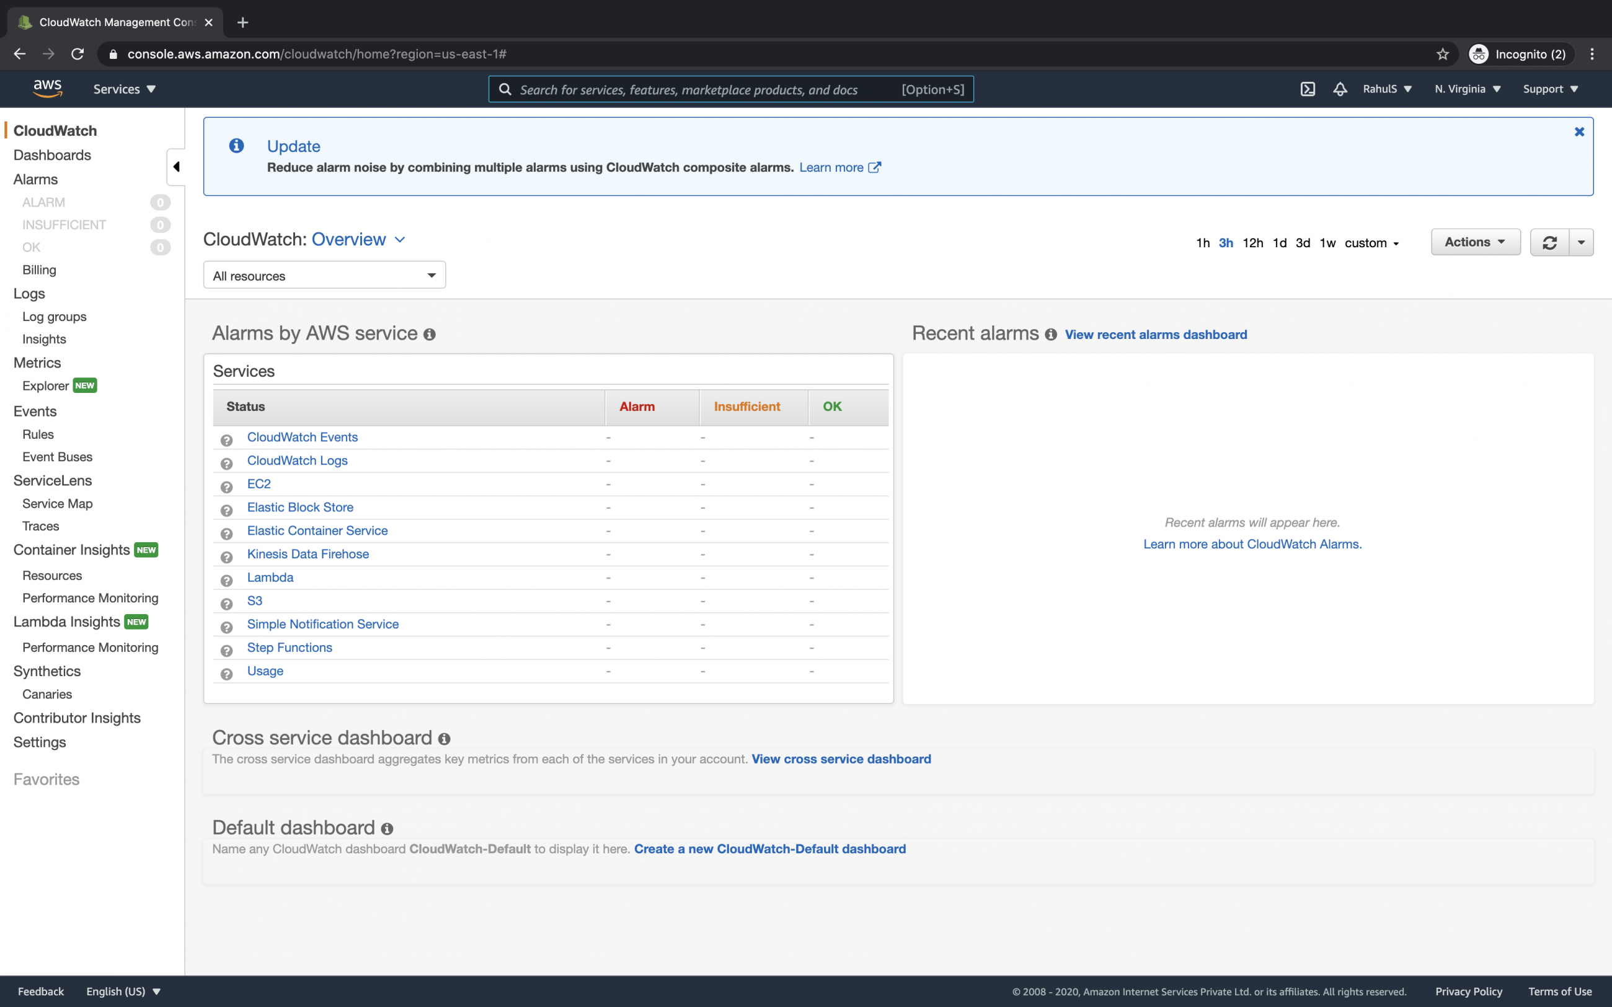Create a new CloudWatch-Default dashboard
Viewport: 1612px width, 1007px height.
coord(770,848)
